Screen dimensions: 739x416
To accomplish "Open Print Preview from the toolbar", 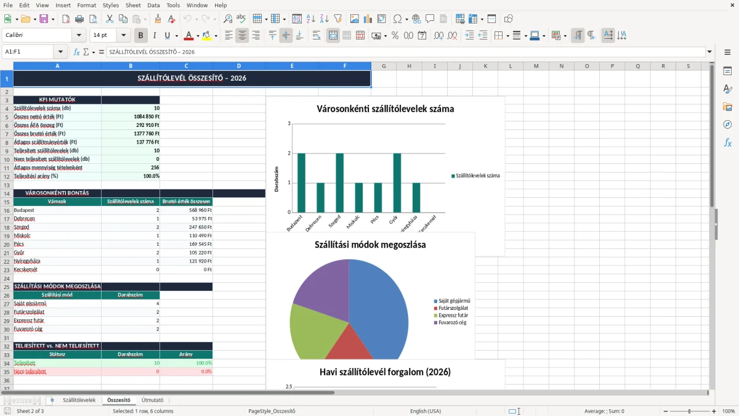I will coord(92,19).
